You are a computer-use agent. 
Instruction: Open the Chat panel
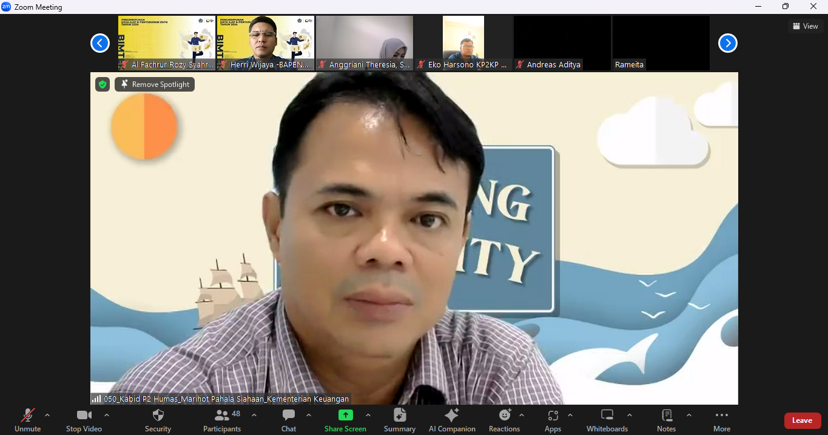pos(289,420)
